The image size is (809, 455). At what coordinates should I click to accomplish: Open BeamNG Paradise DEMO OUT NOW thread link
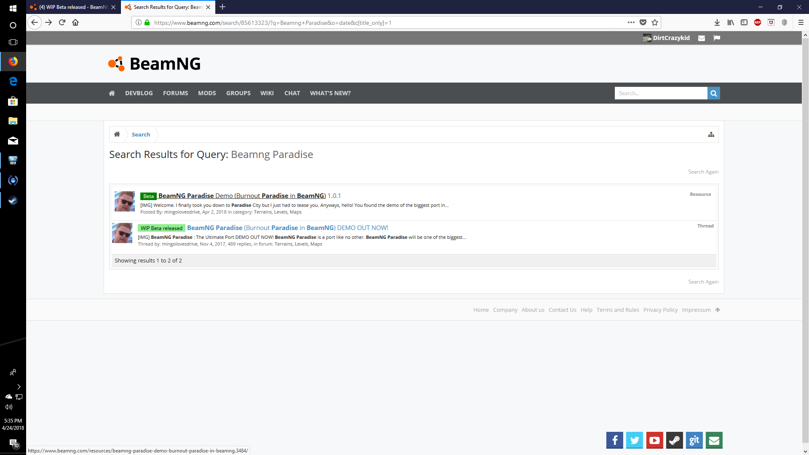[287, 228]
